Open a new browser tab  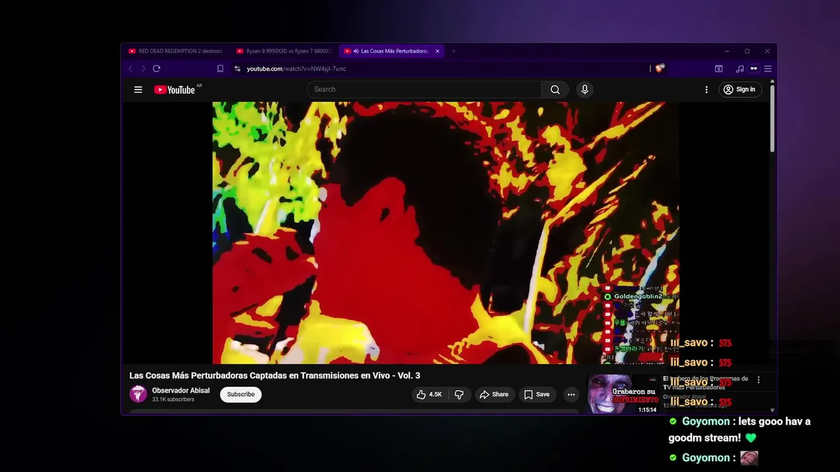(453, 51)
